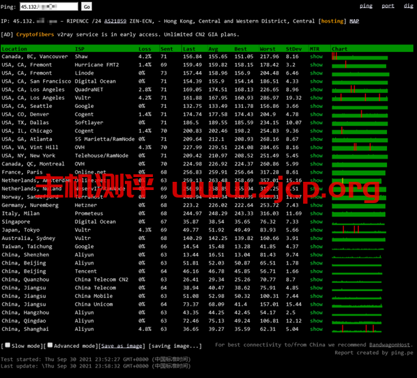Screen dimensions: 417x378
Task: Click the Tokyo Vultr latency chart
Action: point(359,230)
